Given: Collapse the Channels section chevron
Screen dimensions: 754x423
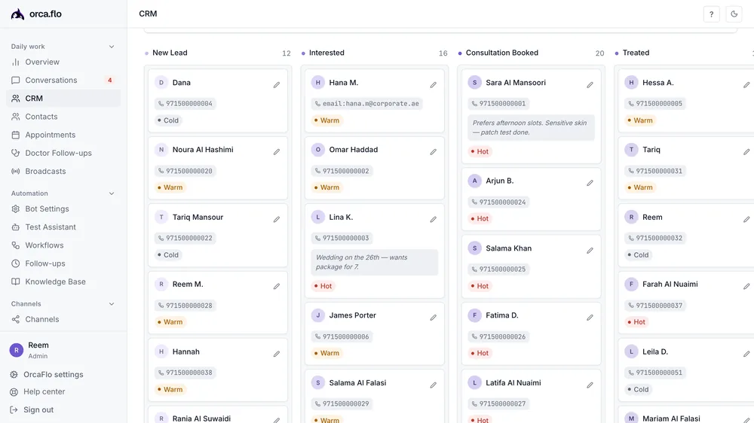Looking at the screenshot, I should coord(112,304).
